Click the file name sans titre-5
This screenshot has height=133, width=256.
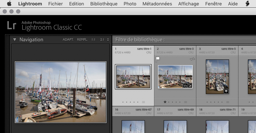(x=228, y=49)
